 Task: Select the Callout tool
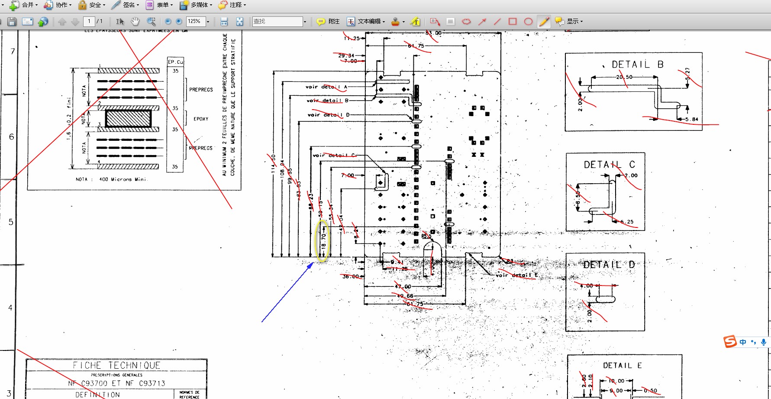pyautogui.click(x=435, y=21)
